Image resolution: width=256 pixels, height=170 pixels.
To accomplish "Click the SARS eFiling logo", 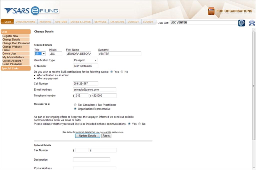I will pyautogui.click(x=30, y=10).
